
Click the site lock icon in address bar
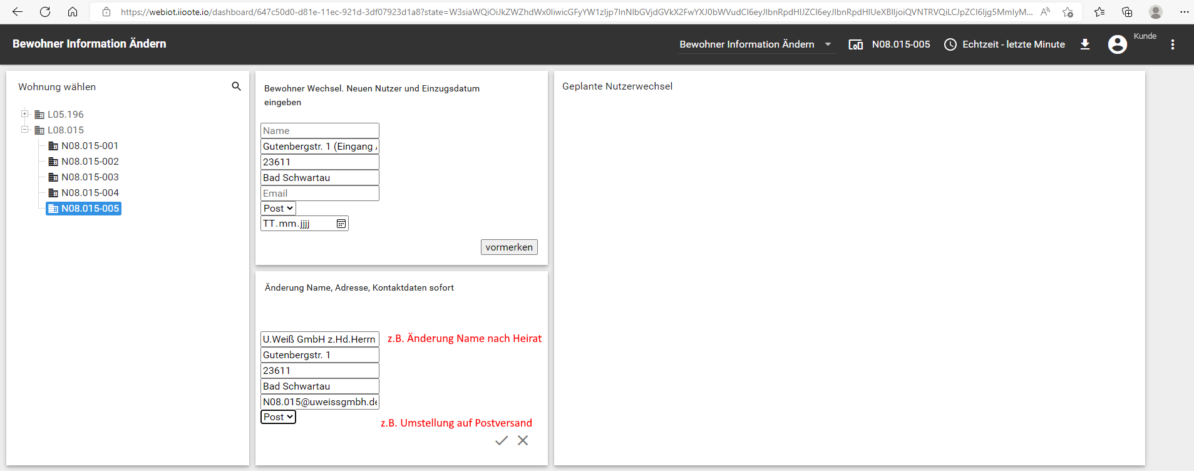[x=106, y=12]
